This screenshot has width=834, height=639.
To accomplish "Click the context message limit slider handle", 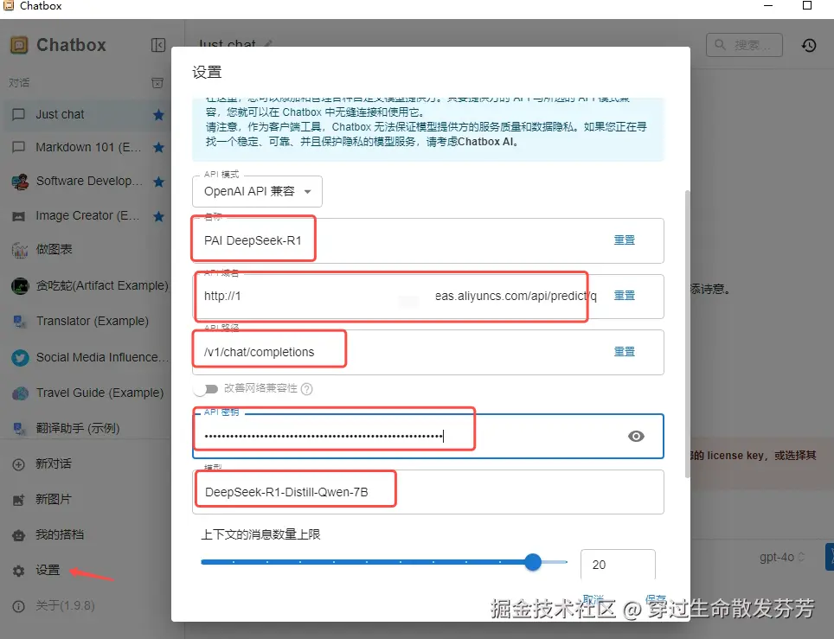I will coord(532,562).
